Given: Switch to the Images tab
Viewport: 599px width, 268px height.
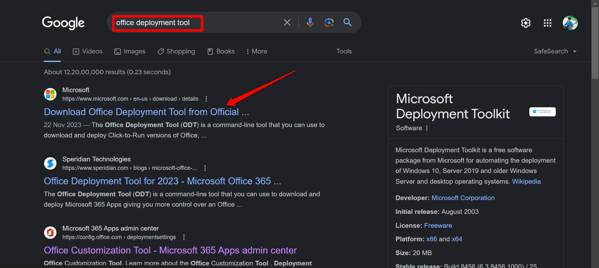Looking at the screenshot, I should [x=130, y=51].
